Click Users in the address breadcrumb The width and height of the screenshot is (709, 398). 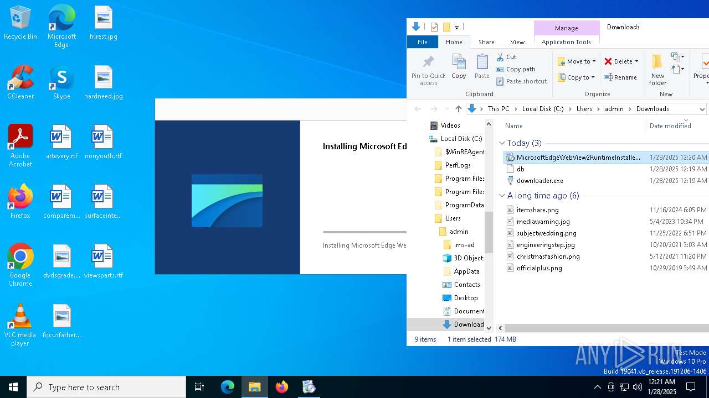point(584,109)
